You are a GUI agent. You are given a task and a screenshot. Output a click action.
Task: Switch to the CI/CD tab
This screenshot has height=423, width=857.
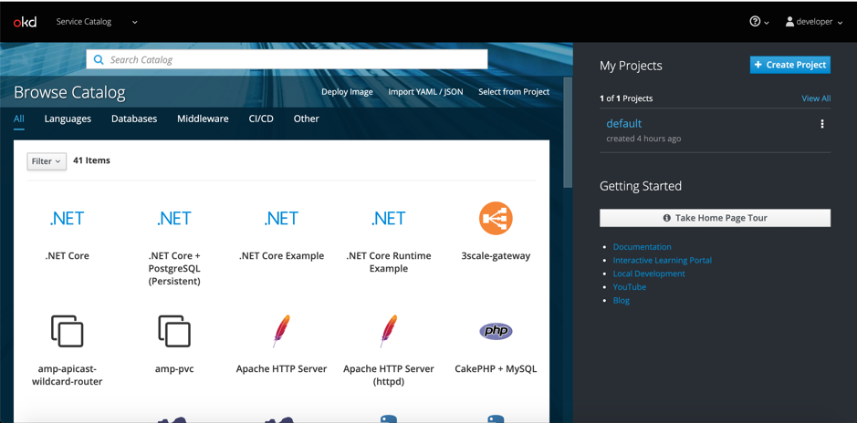261,119
